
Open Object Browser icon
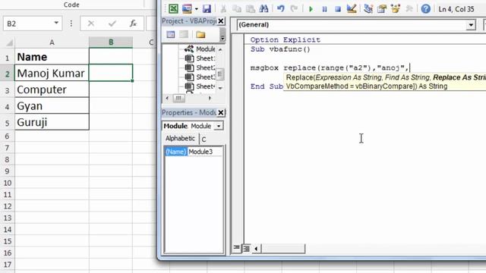(396, 8)
